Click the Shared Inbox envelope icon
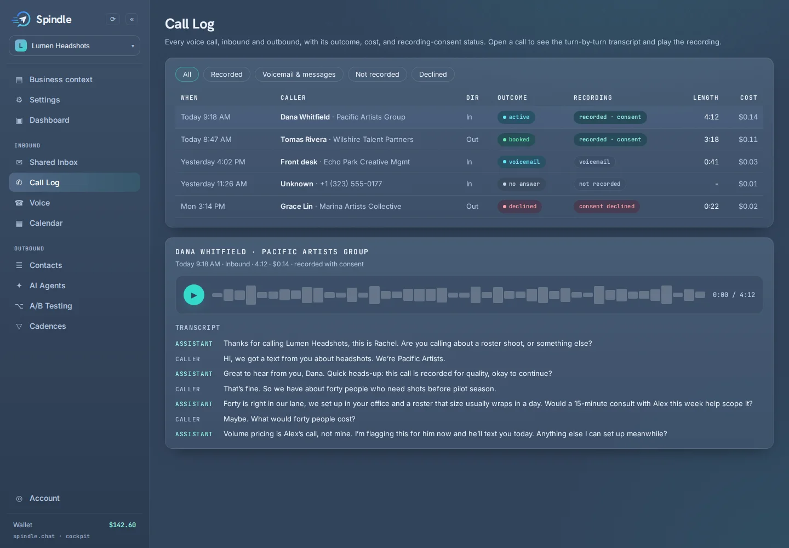 [x=19, y=163]
